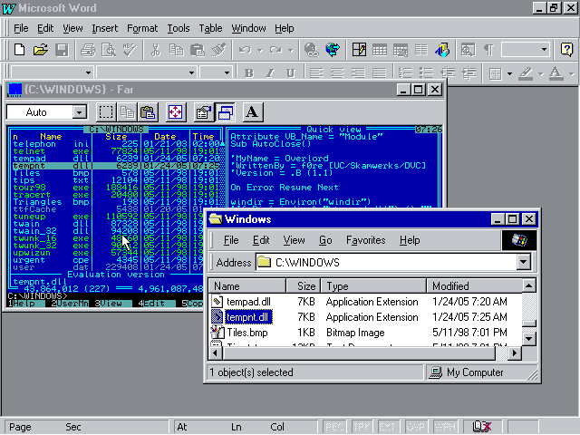Click the Insert Table icon
580x435 pixels.
(380, 49)
